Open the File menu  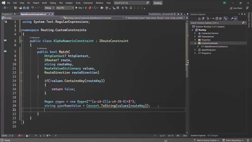point(9,3)
